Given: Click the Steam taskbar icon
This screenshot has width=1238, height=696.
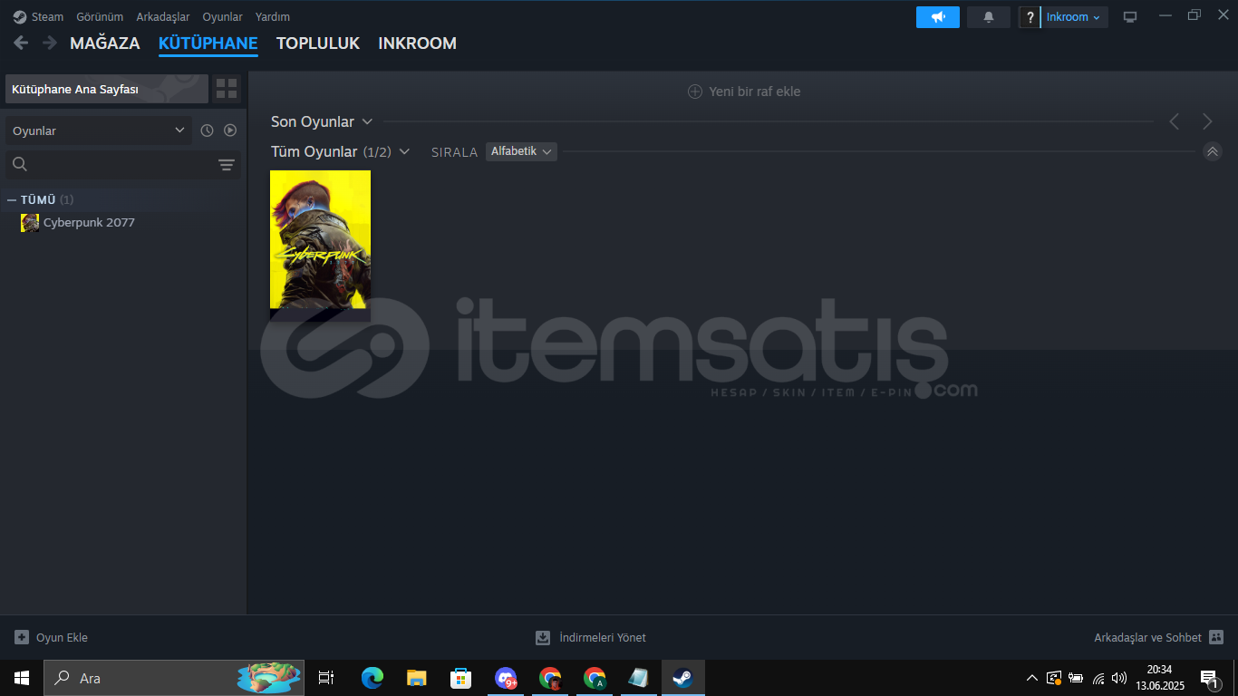Looking at the screenshot, I should tap(683, 678).
